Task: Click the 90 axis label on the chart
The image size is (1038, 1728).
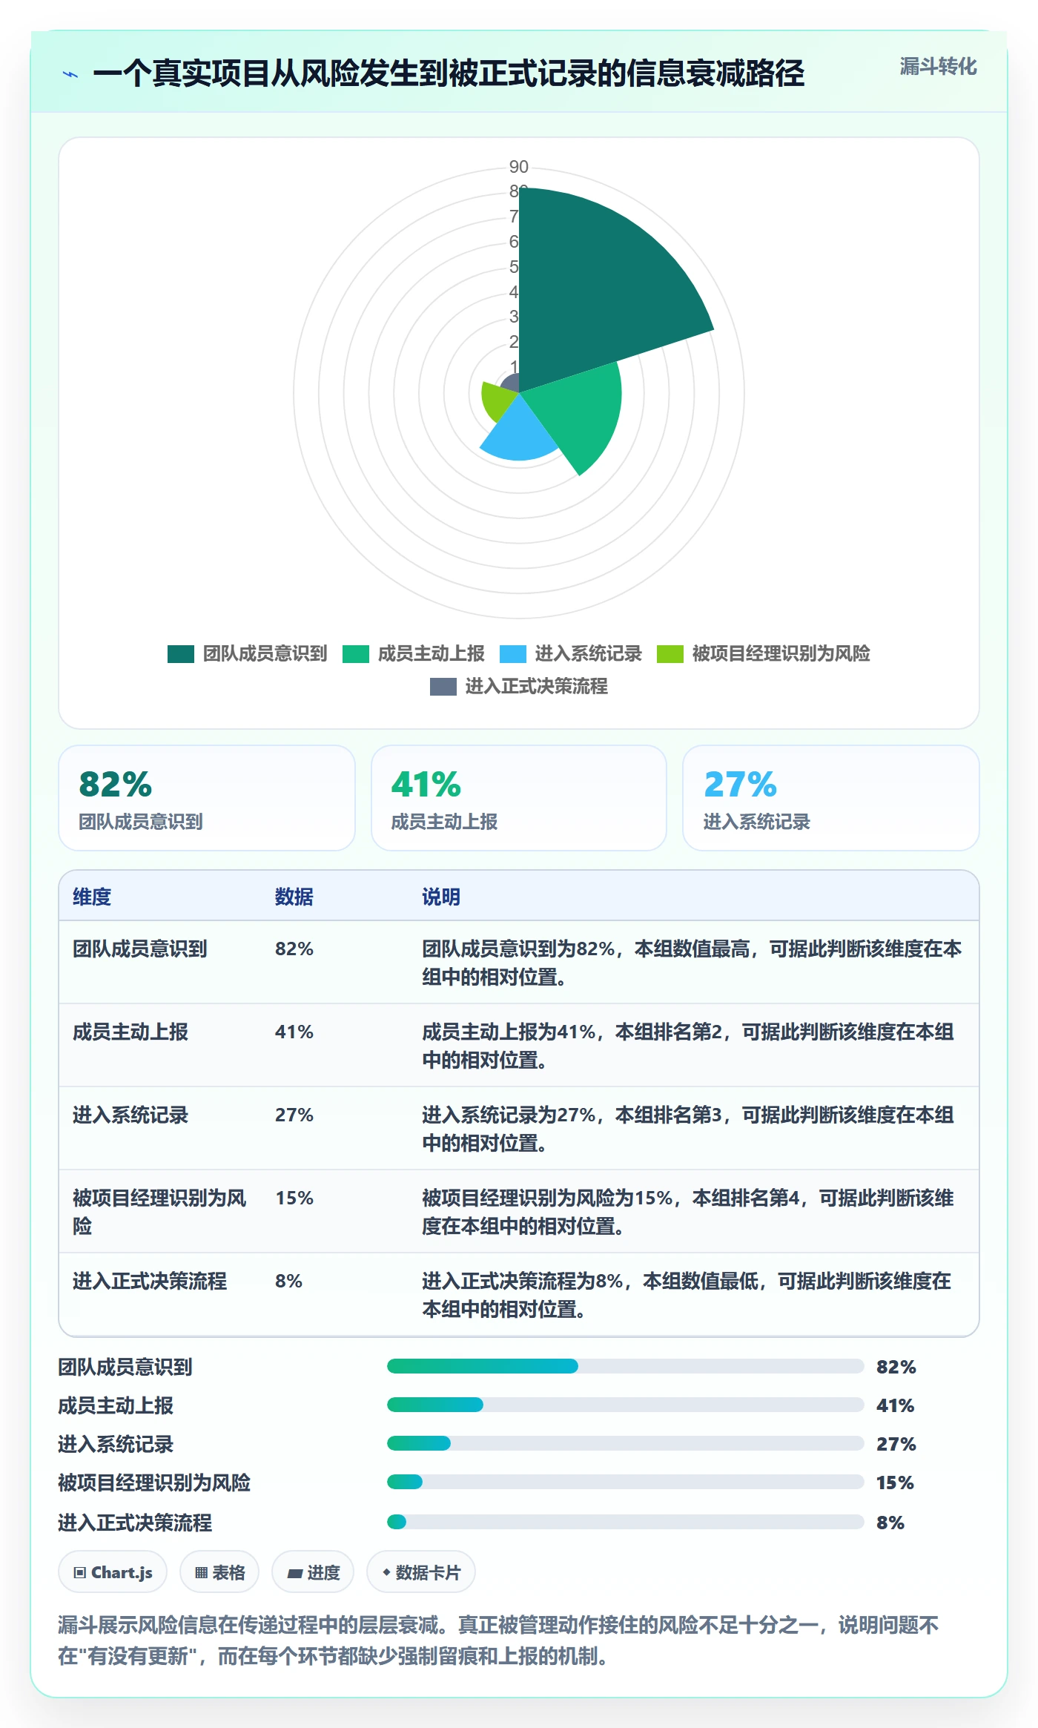Action: click(519, 167)
